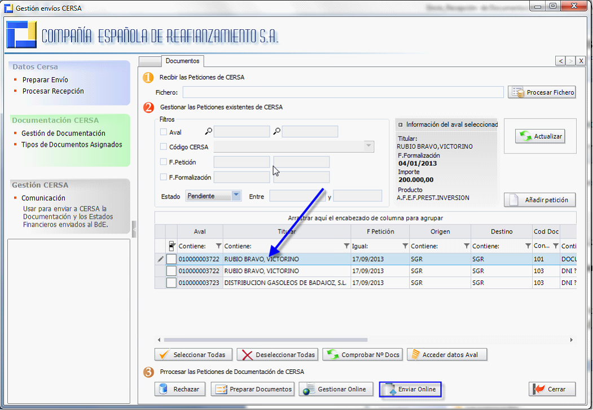Open the Origen column filter funnel
593x410 pixels.
coord(467,246)
